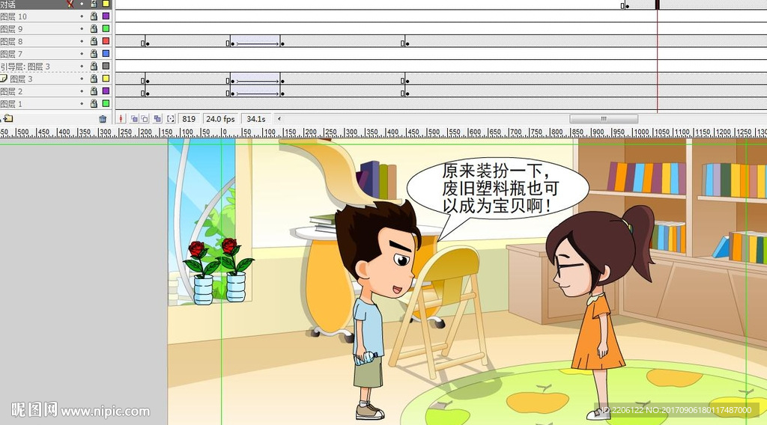The width and height of the screenshot is (767, 425).
Task: Toggle lock on 图层 10
Action: [94, 16]
